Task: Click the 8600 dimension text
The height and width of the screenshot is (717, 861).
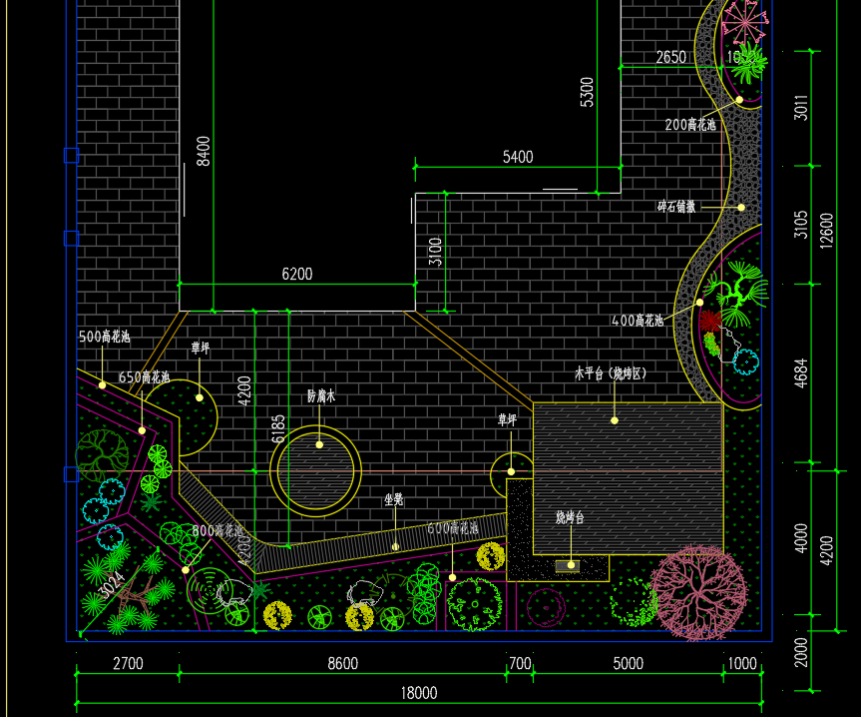Action: coord(342,663)
